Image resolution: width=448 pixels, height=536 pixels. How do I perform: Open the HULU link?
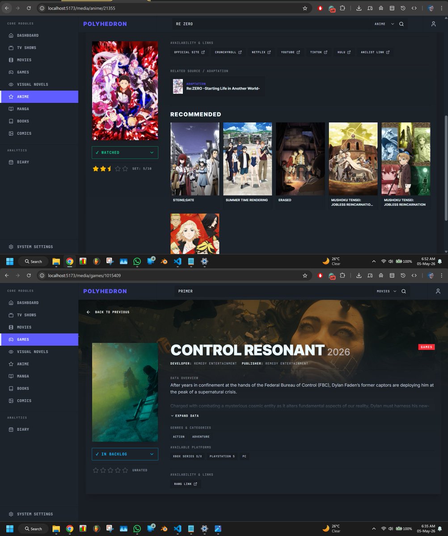click(x=344, y=52)
